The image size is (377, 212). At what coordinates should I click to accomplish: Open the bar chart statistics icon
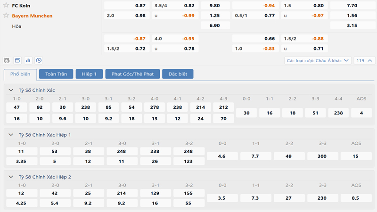click(28, 60)
